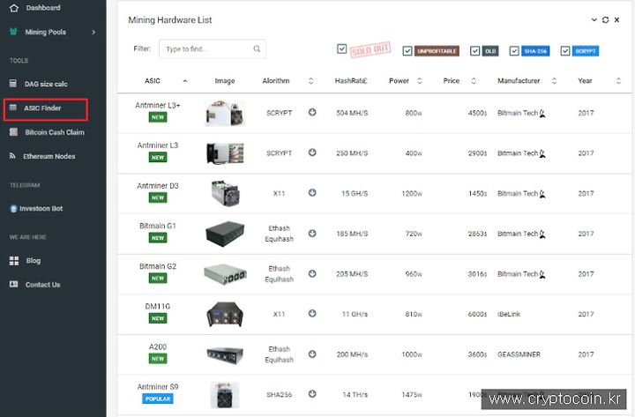Sort by Manufacturer column arrows
The image size is (635, 417).
pos(554,81)
